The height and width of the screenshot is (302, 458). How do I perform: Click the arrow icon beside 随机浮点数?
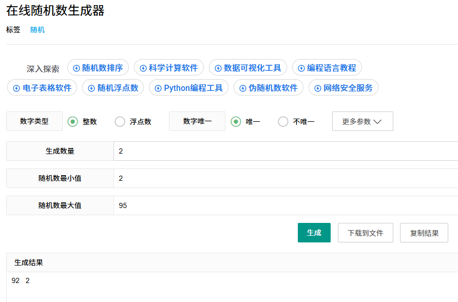point(91,88)
